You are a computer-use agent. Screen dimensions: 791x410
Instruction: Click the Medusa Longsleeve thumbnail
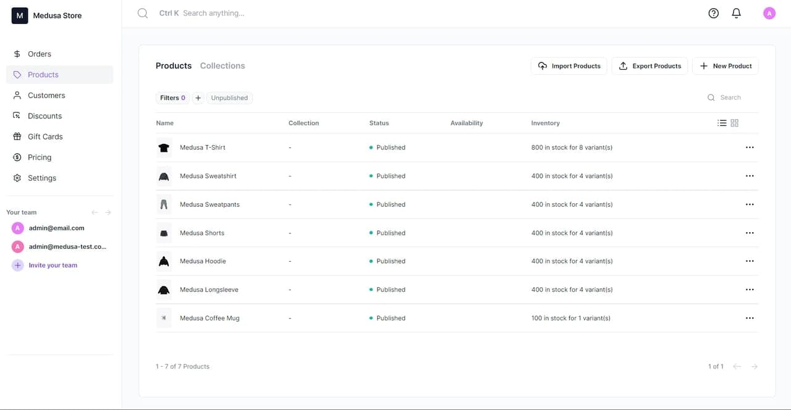point(164,290)
